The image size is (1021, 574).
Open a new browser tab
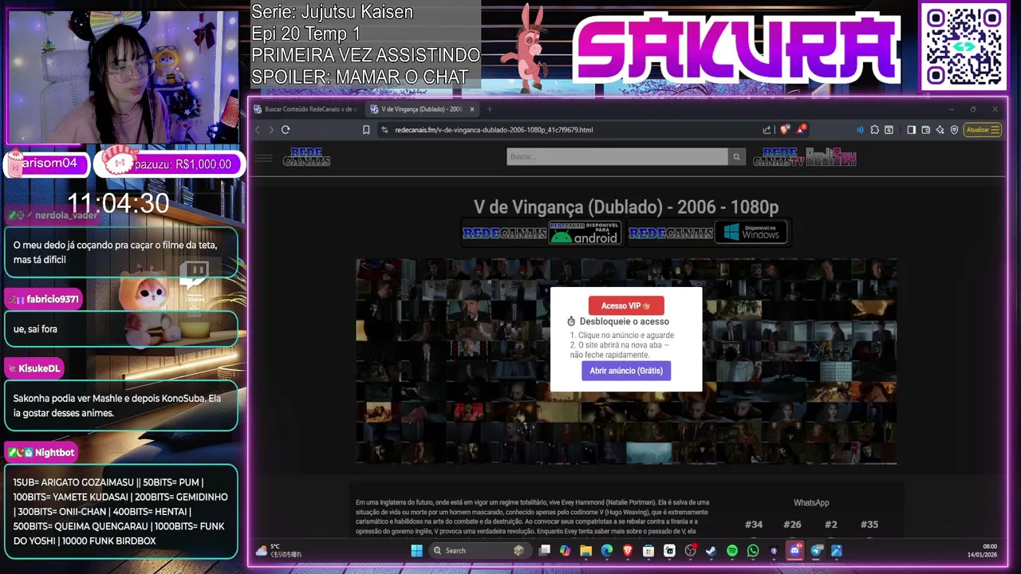[490, 109]
